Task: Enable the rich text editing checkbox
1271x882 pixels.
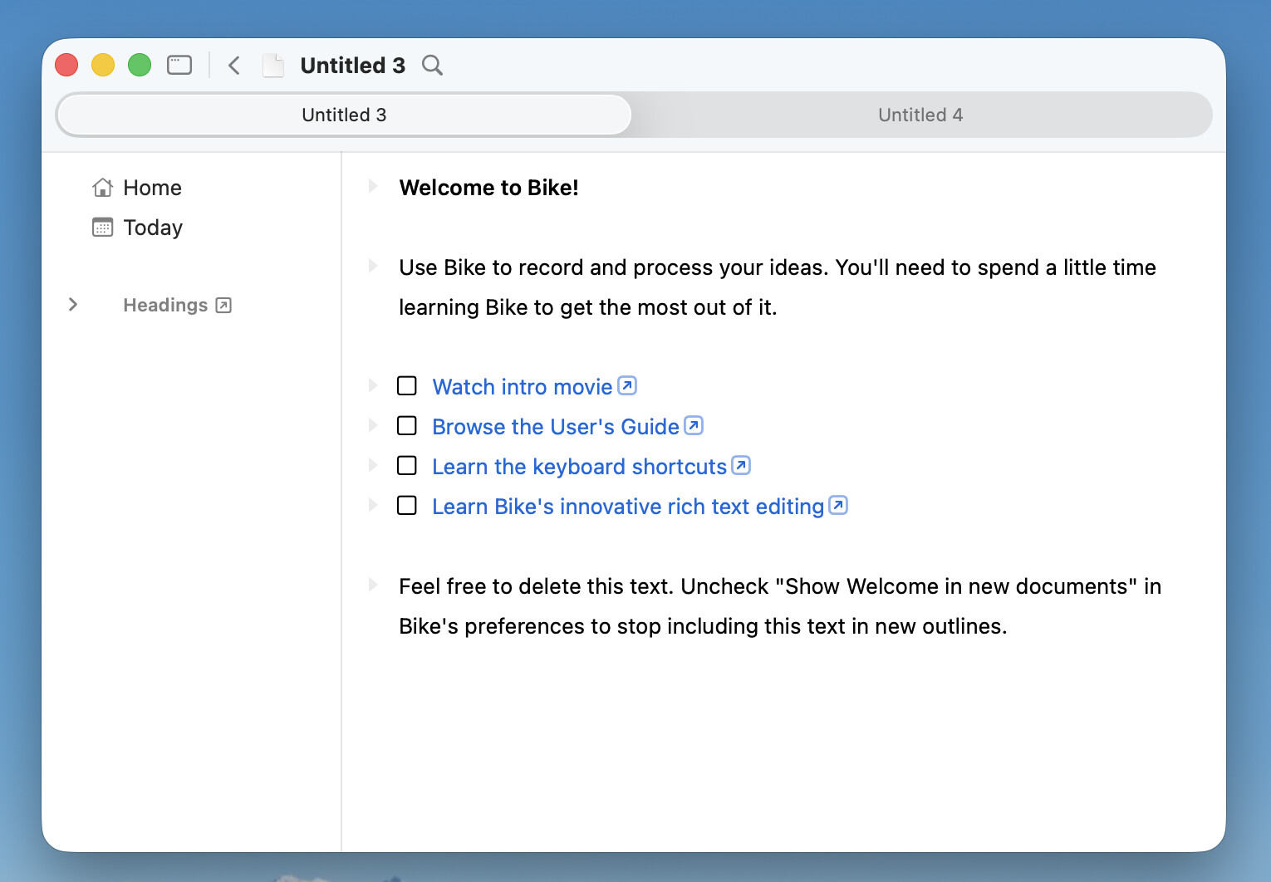Action: 407,506
